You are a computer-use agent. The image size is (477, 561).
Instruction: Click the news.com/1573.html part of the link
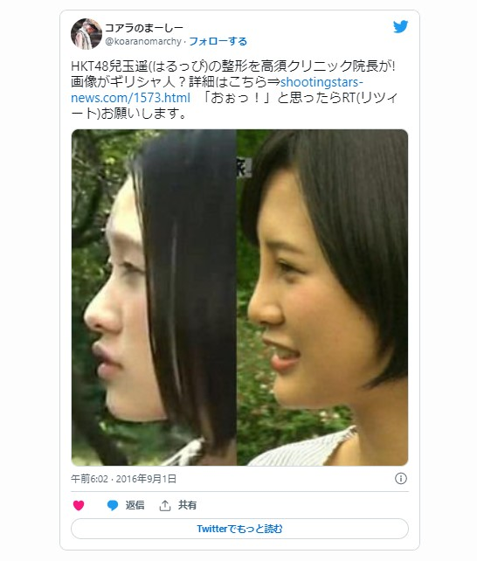pyautogui.click(x=130, y=98)
